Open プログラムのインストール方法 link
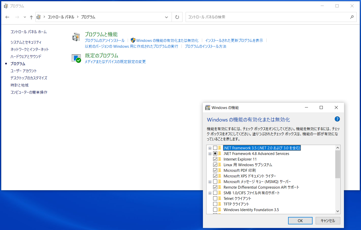This screenshot has height=230, width=361. [x=205, y=46]
